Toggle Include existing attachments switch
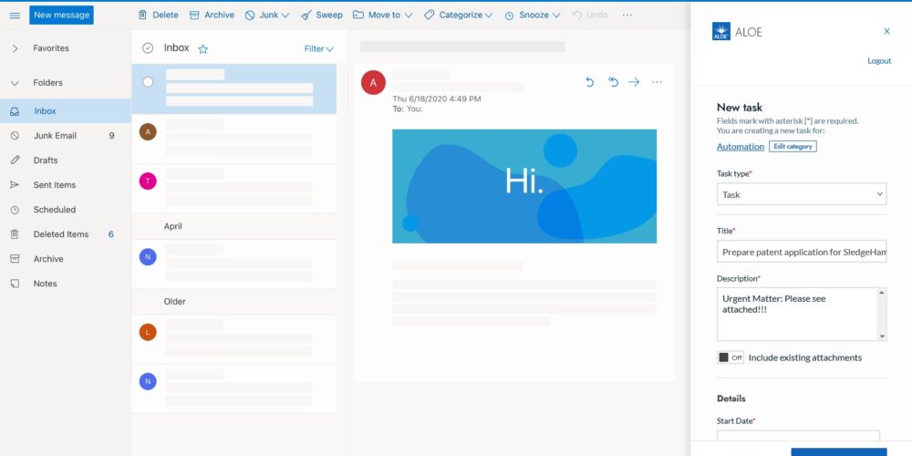This screenshot has width=912, height=456. coord(730,358)
